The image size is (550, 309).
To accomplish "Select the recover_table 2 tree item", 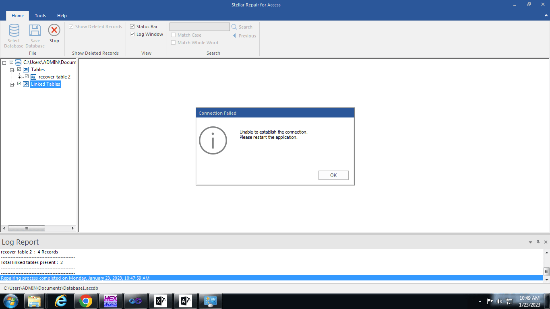I will [54, 77].
